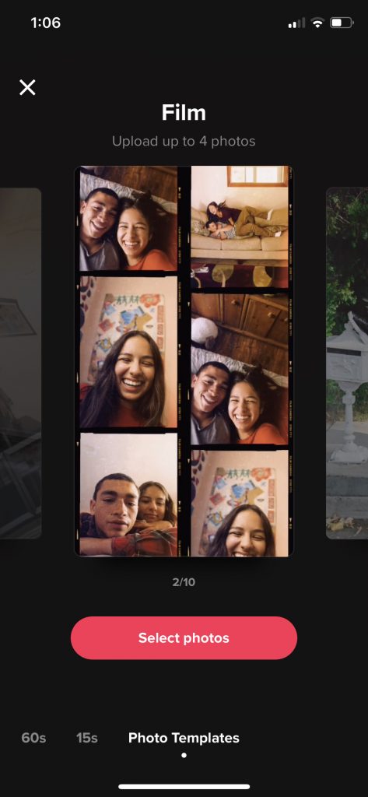This screenshot has width=368, height=797.
Task: Tap the battery status icon
Action: point(341,23)
